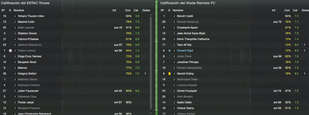
Task: Sort Rennes players by Nombre header
Action: click(178, 10)
